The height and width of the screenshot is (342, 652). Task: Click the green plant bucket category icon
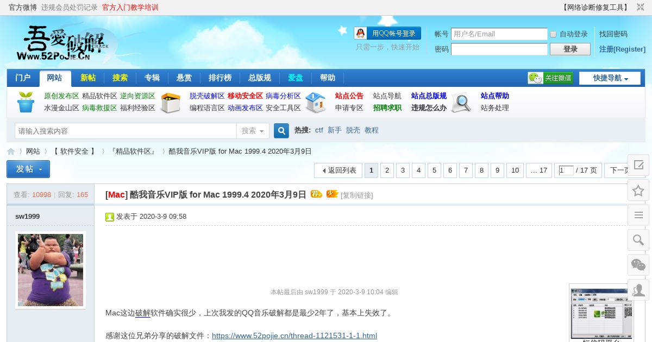pyautogui.click(x=26, y=102)
